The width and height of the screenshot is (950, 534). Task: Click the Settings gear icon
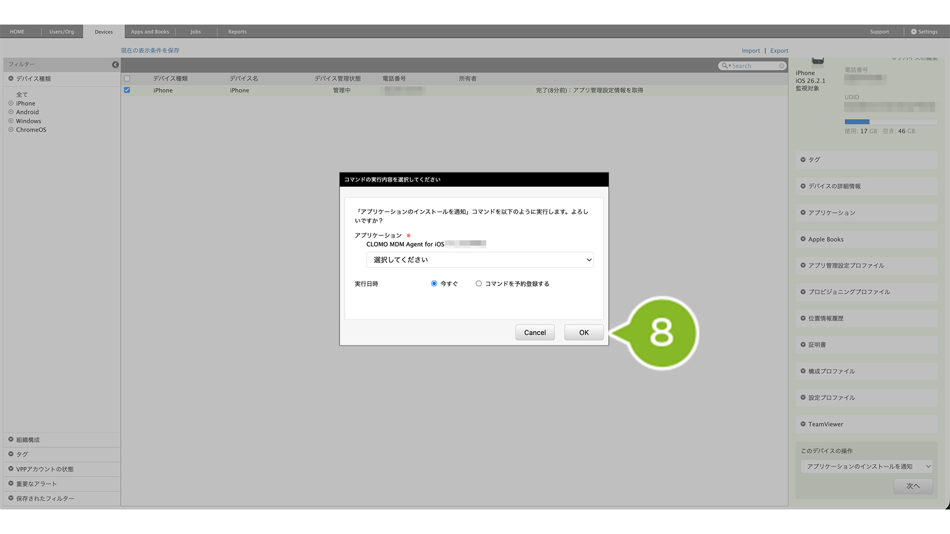914,32
